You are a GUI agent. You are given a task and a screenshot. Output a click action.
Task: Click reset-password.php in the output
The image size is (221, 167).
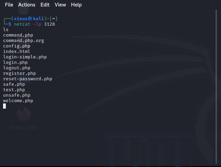[x=28, y=79]
